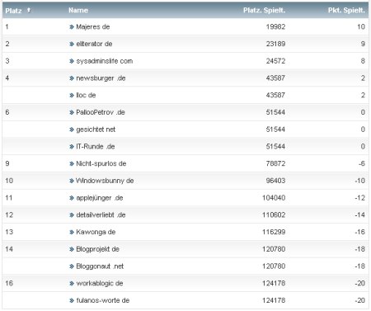Select rank number 13 in Platz column
The height and width of the screenshot is (311, 371).
9,232
